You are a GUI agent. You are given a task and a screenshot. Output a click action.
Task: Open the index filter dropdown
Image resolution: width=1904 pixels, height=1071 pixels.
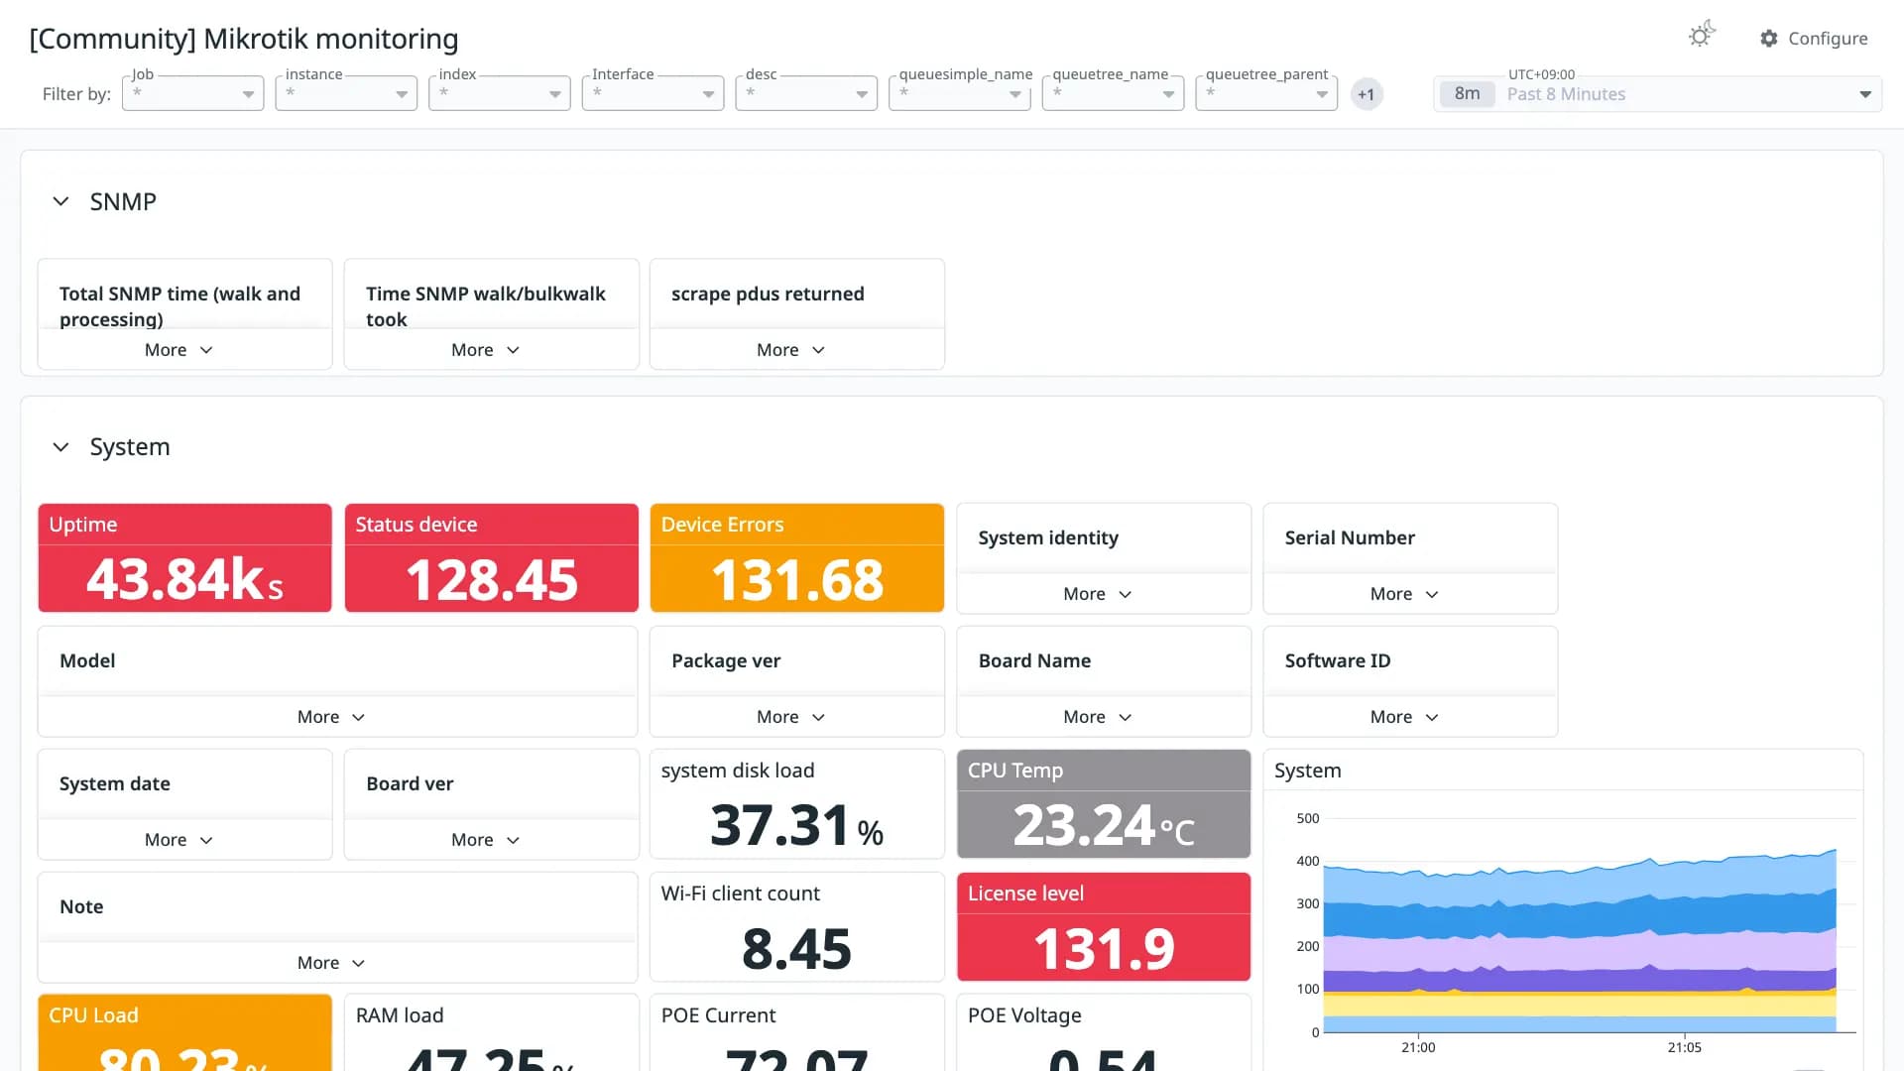coord(500,93)
